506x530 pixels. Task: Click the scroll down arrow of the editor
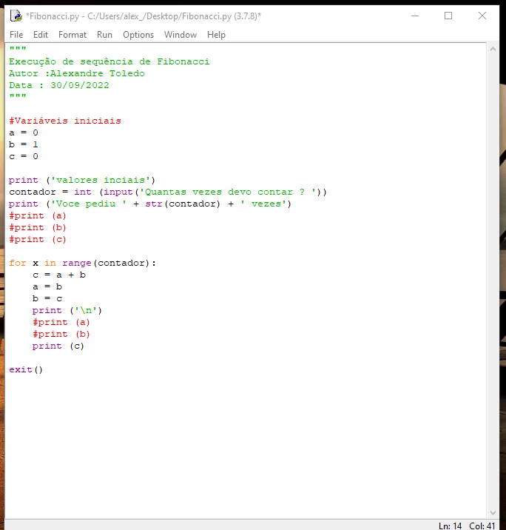pos(493,512)
